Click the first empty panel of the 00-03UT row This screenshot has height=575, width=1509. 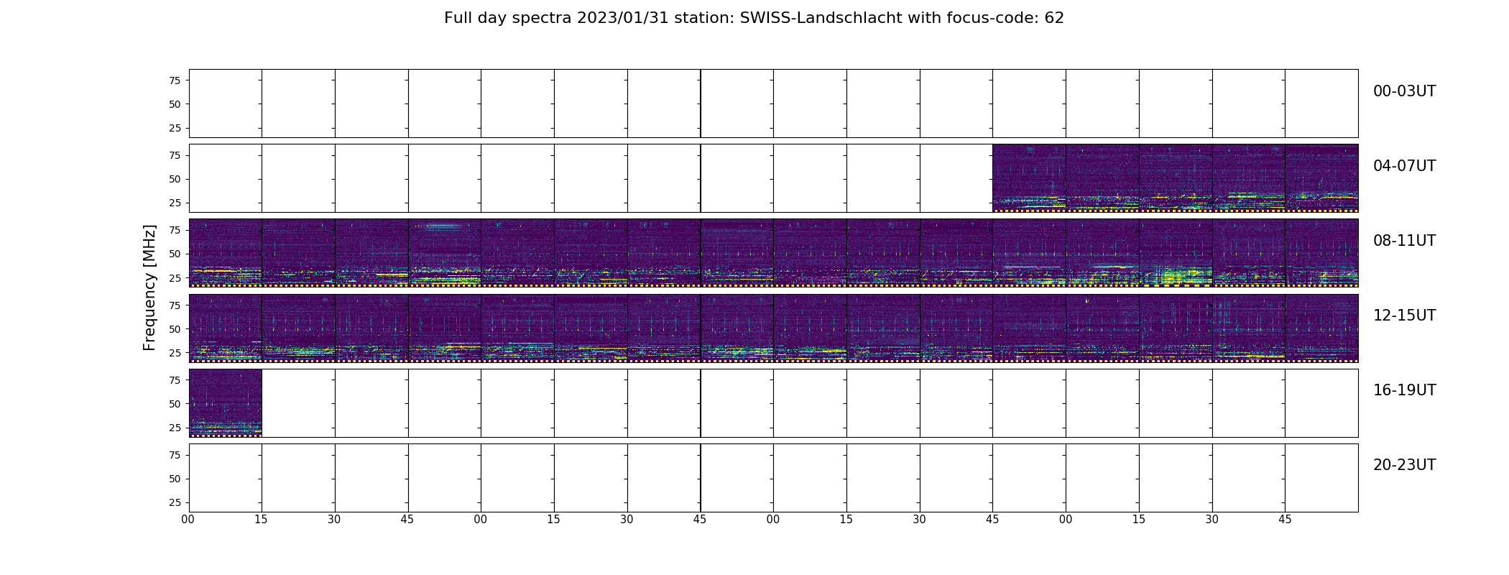click(x=226, y=103)
